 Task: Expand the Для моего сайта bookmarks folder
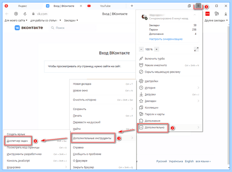pos(16,20)
